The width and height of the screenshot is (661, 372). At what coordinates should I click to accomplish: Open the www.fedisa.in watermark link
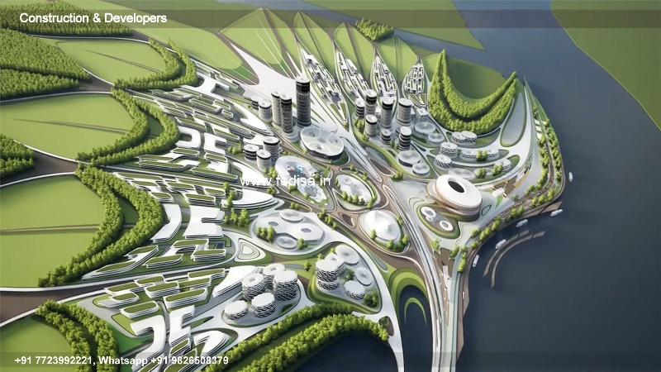[x=283, y=180]
